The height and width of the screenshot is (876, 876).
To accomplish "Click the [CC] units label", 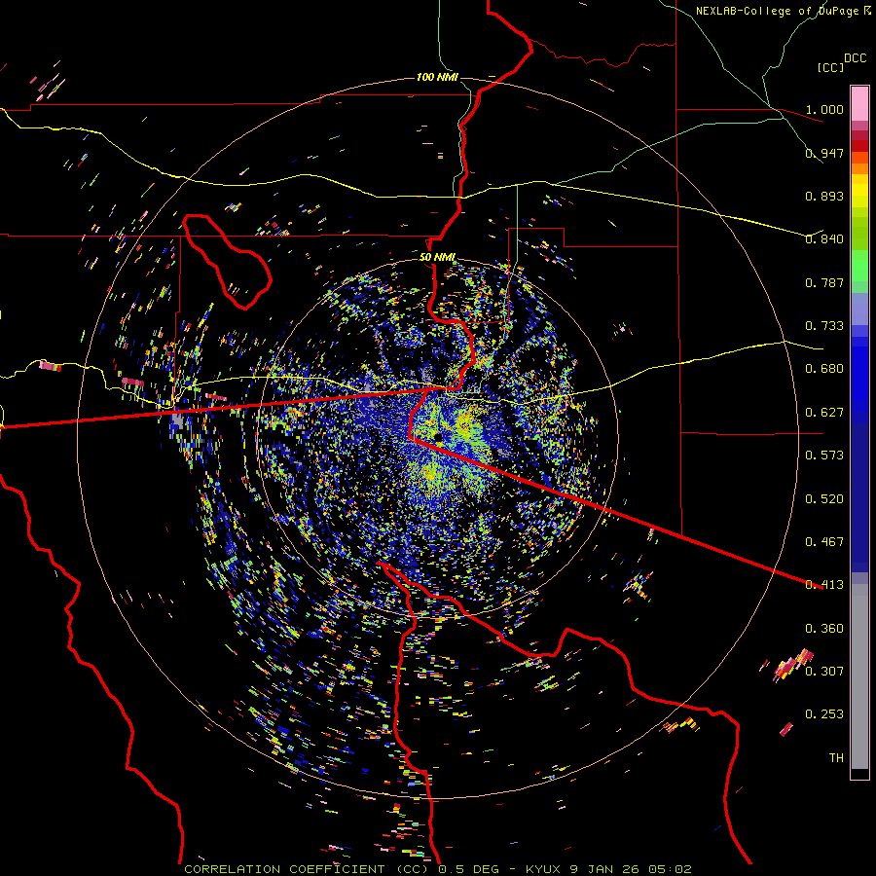I will [x=830, y=67].
